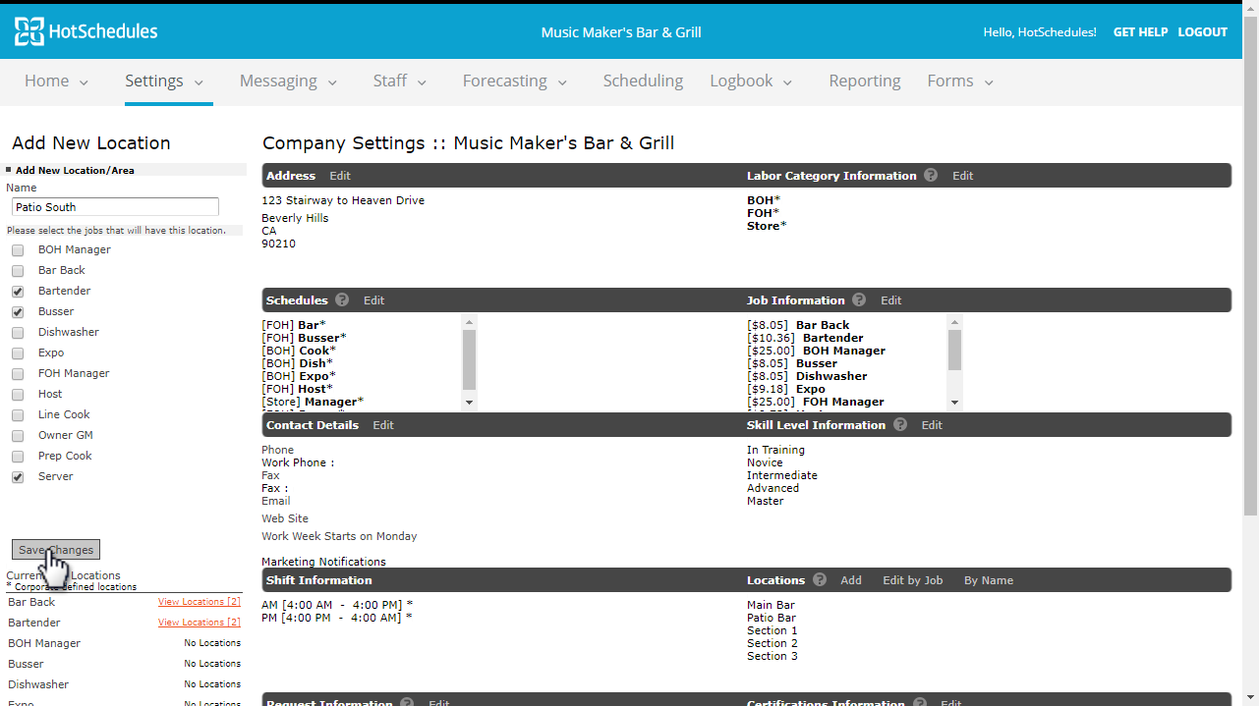Click 'Section 3' location entry

(x=773, y=657)
